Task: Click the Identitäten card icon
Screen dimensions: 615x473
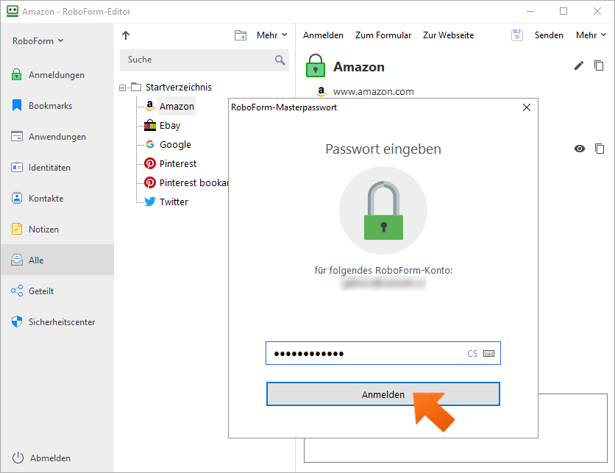Action: tap(17, 167)
